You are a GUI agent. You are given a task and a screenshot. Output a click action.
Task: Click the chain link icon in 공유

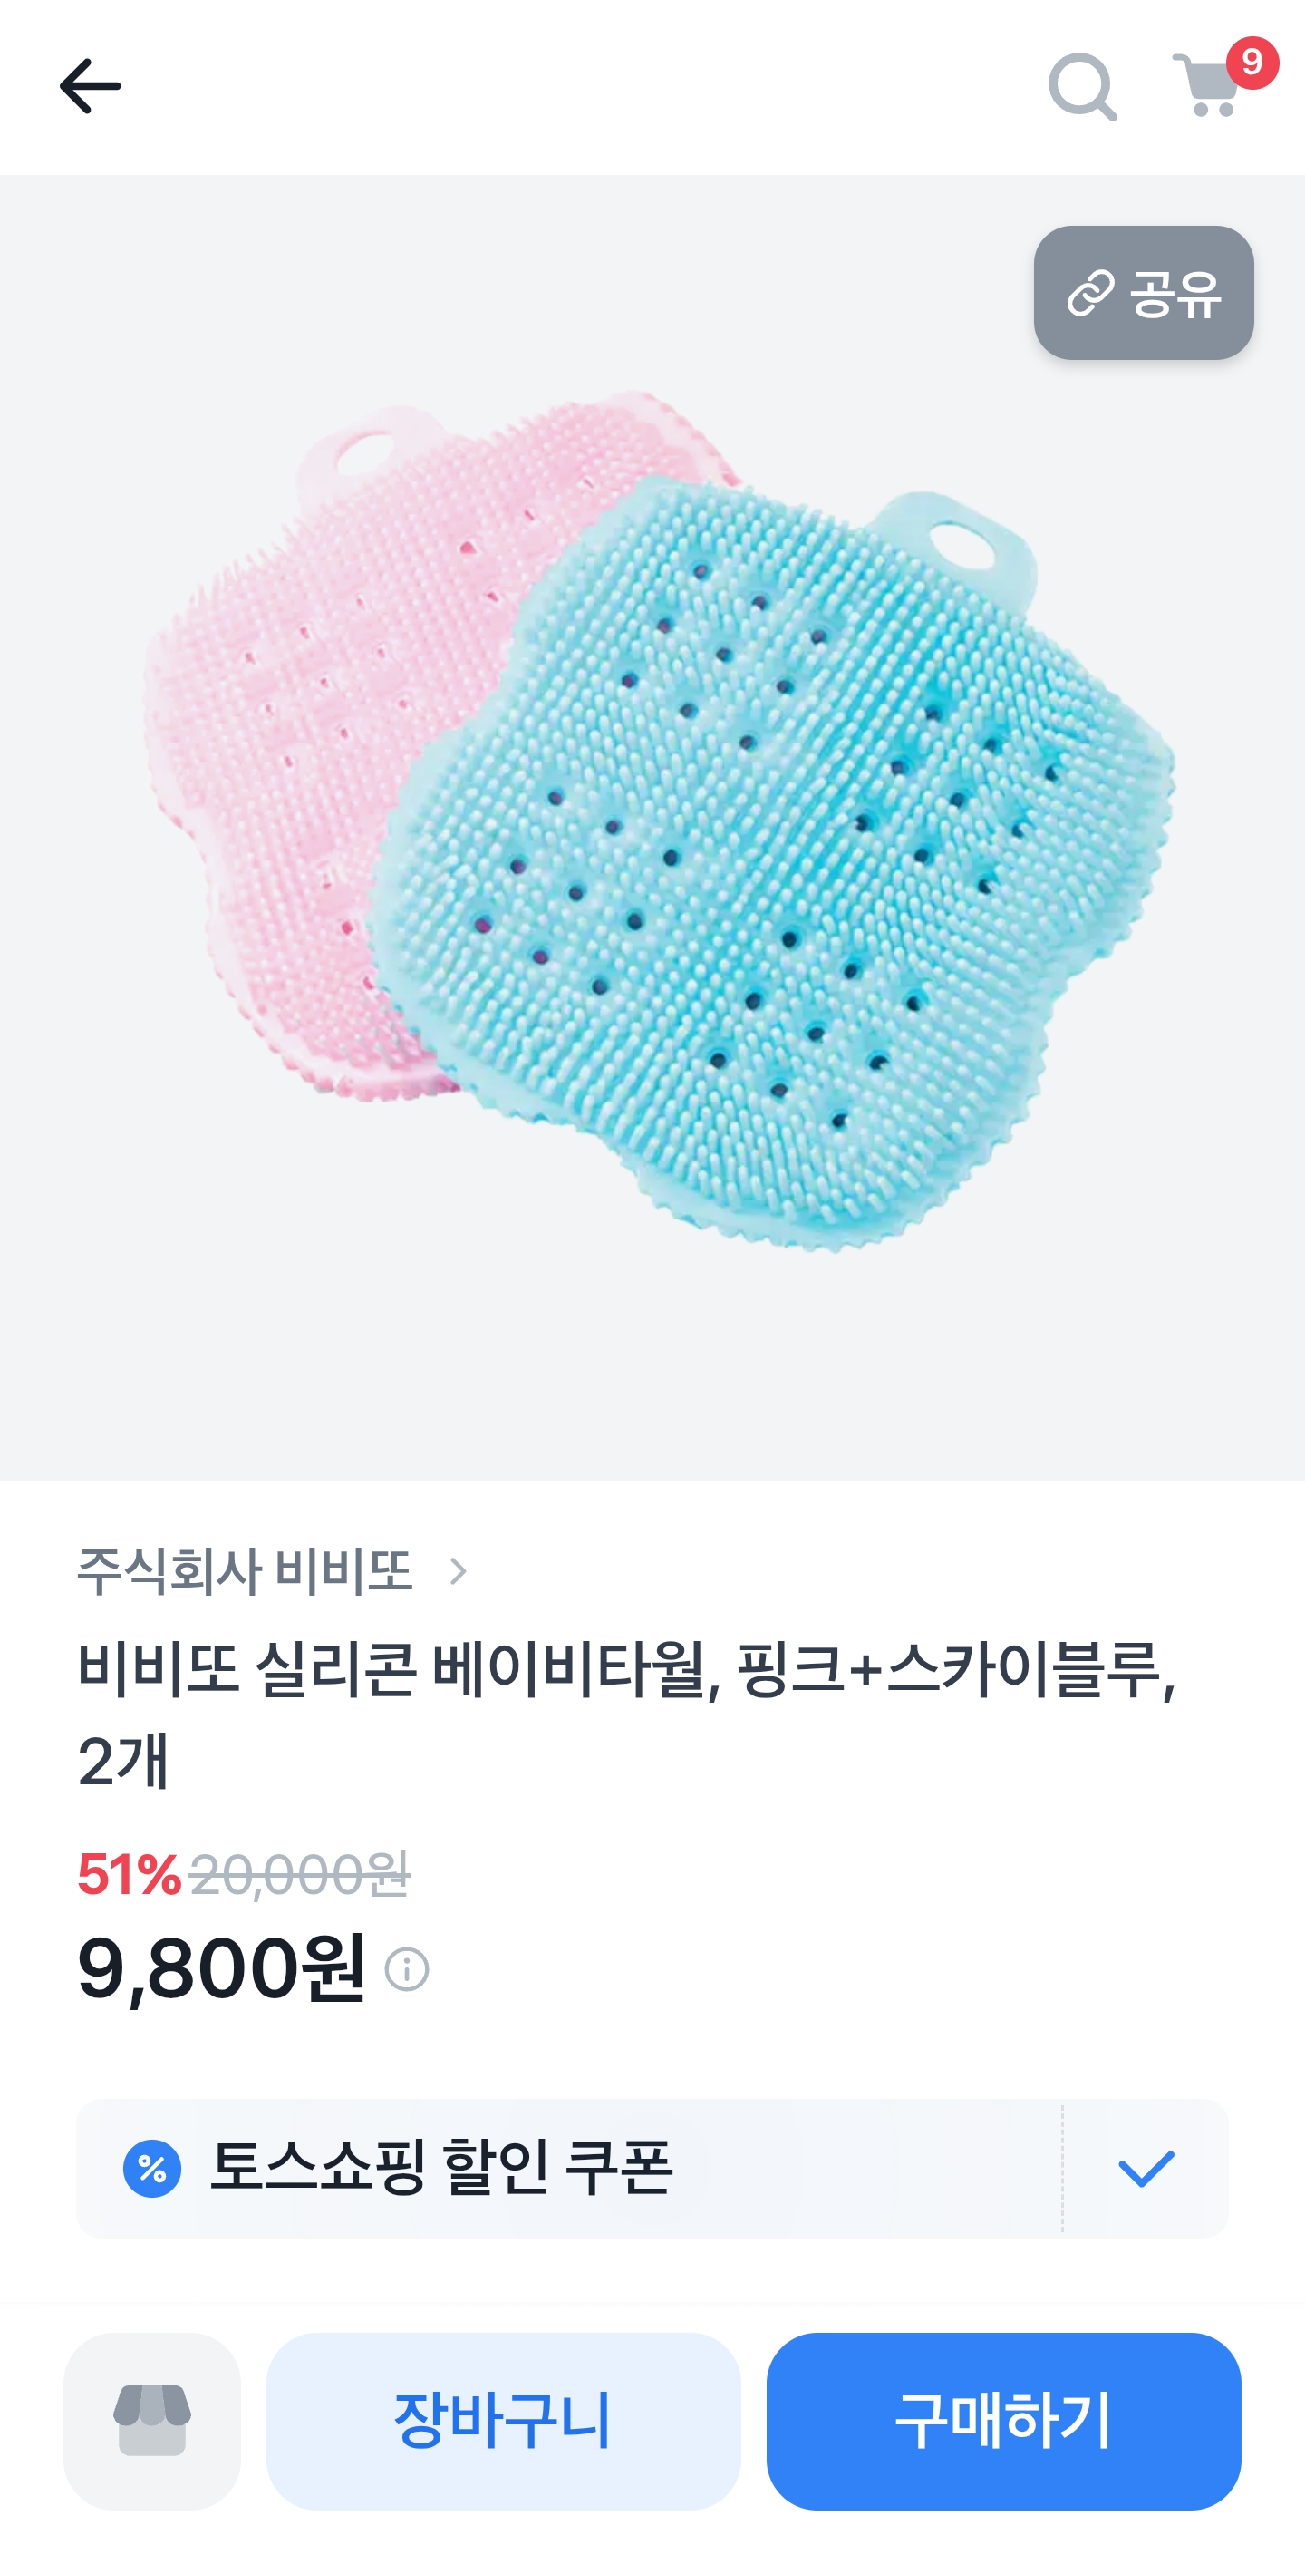pyautogui.click(x=1089, y=293)
